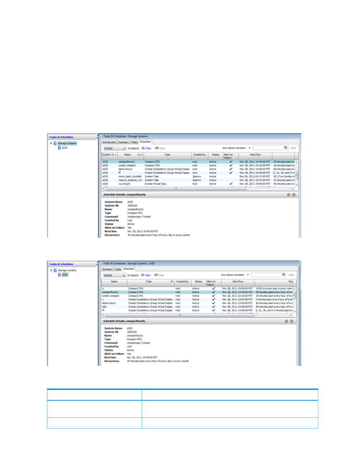This screenshot has width=350, height=466.
Task: Click sort arrow on Name column, Storage Systems window
Action: (139, 154)
